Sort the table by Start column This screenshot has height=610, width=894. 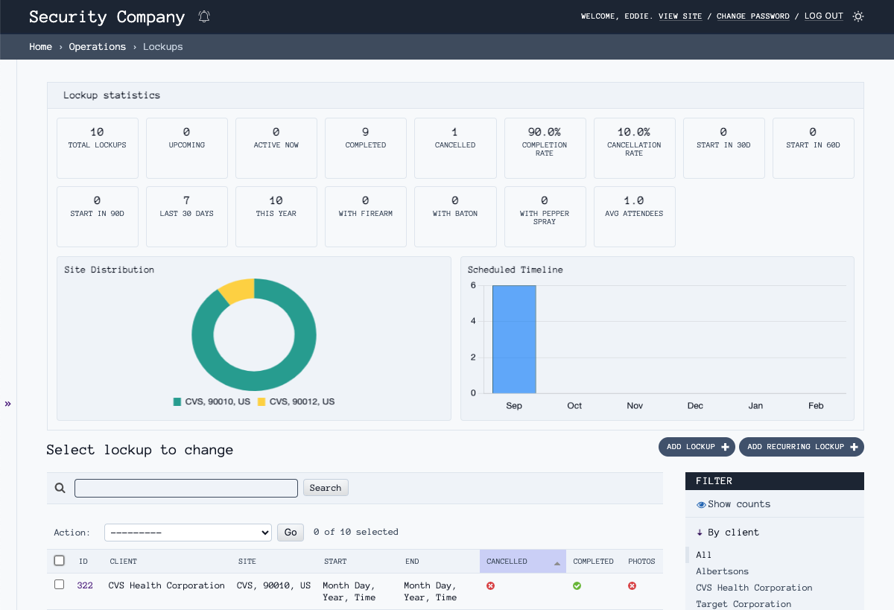pyautogui.click(x=335, y=562)
